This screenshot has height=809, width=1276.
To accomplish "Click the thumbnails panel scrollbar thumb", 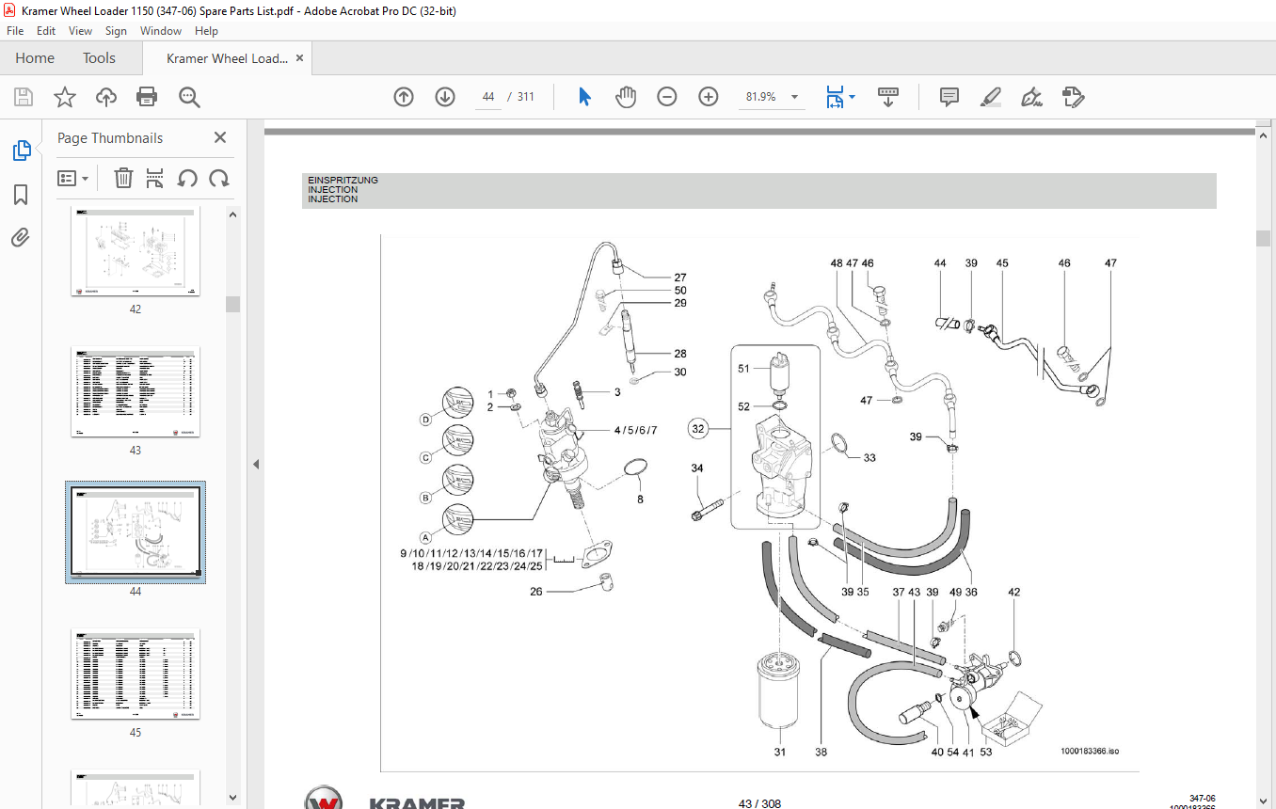I will coord(232,304).
